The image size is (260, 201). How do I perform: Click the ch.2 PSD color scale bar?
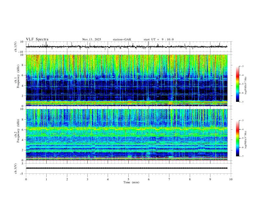click(x=237, y=138)
